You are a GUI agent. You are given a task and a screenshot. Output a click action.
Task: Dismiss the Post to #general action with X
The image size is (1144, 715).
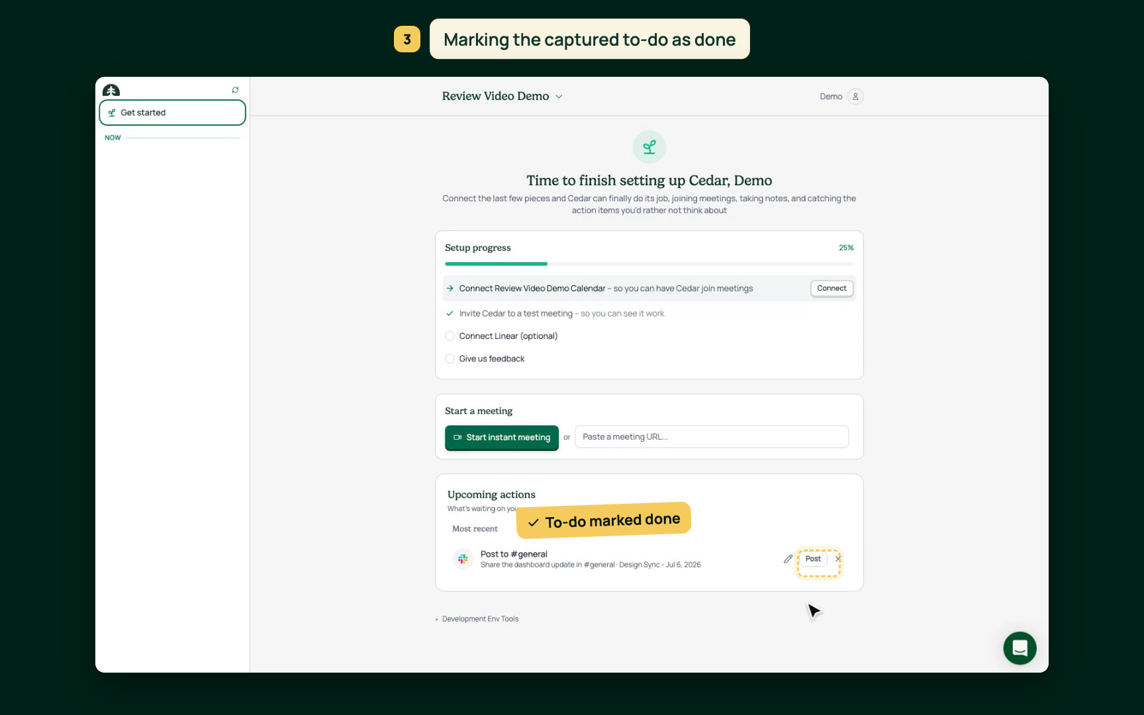[838, 559]
